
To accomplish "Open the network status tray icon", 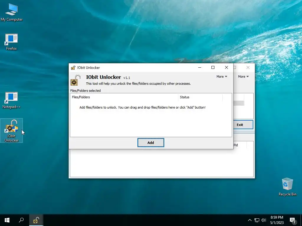I will [x=257, y=220].
